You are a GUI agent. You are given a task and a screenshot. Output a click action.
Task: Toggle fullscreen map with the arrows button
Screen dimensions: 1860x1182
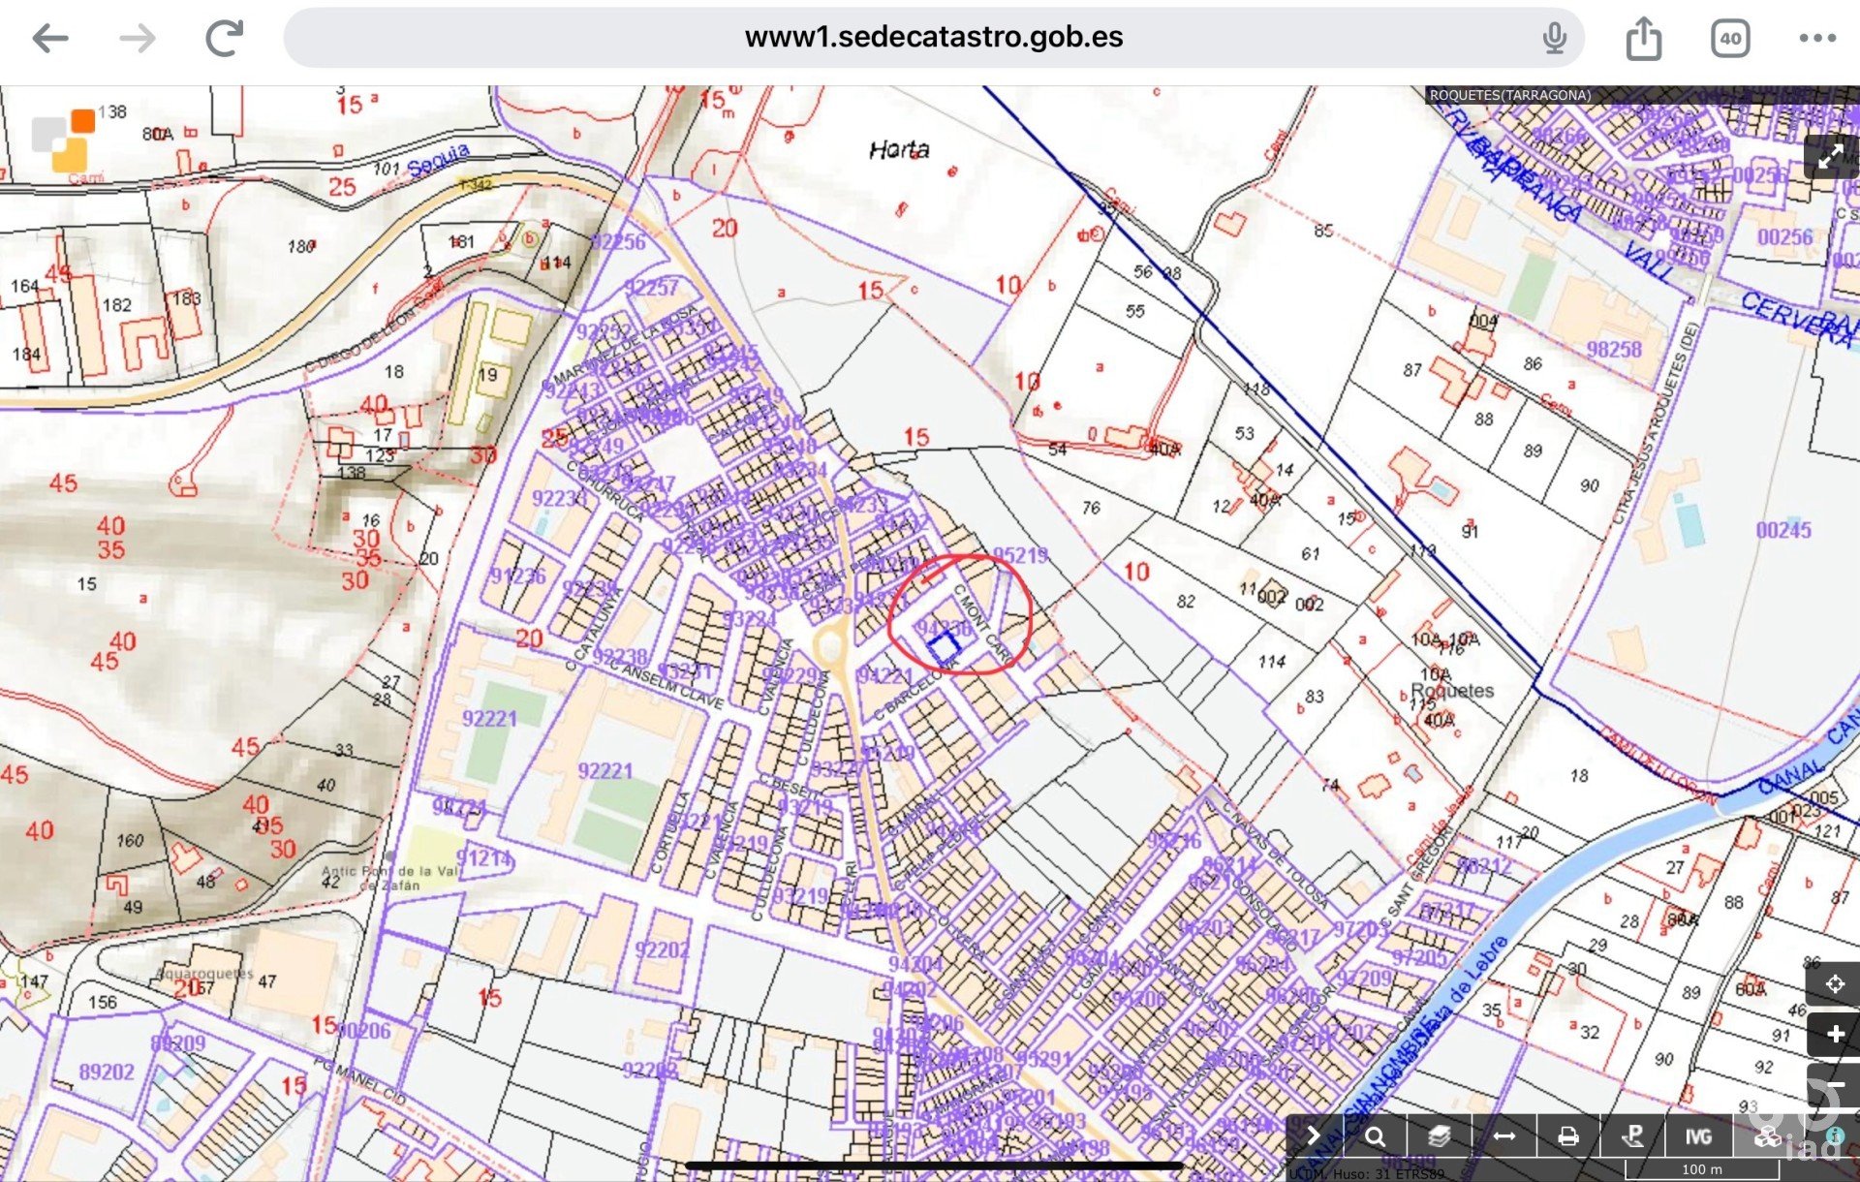tap(1830, 156)
